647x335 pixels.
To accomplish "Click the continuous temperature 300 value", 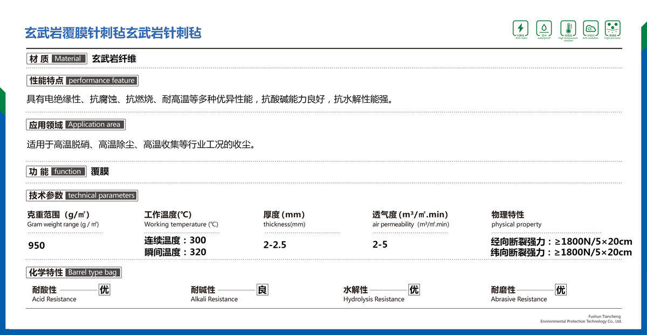I will pyautogui.click(x=175, y=240).
